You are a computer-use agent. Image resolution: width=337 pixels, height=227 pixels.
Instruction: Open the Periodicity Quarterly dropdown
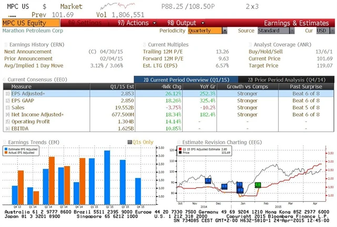click(204, 30)
